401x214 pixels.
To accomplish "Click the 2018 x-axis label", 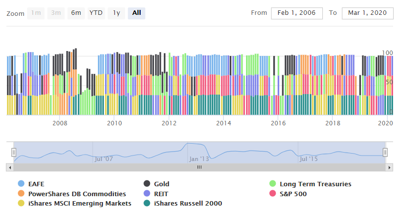I will [333, 123].
